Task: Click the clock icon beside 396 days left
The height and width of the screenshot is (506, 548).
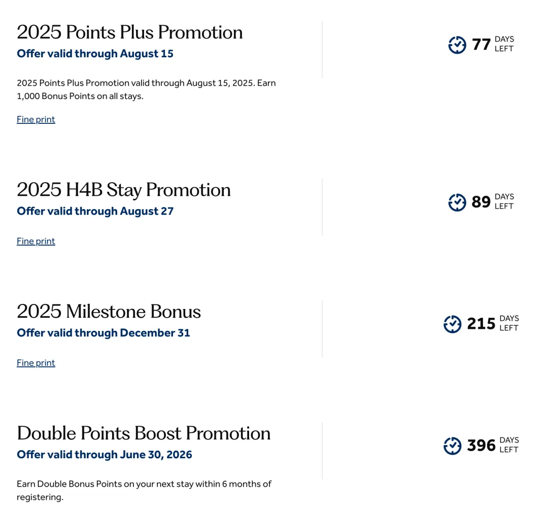Action: tap(452, 446)
